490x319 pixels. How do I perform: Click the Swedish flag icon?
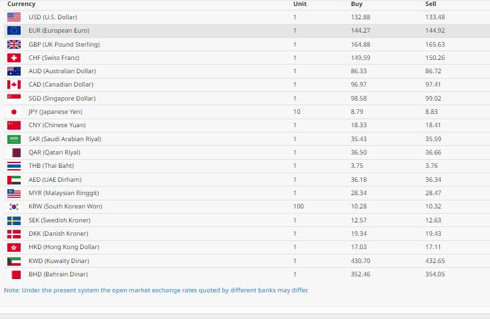14,220
